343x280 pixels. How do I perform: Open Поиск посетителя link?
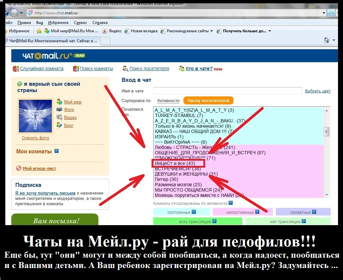click(149, 69)
